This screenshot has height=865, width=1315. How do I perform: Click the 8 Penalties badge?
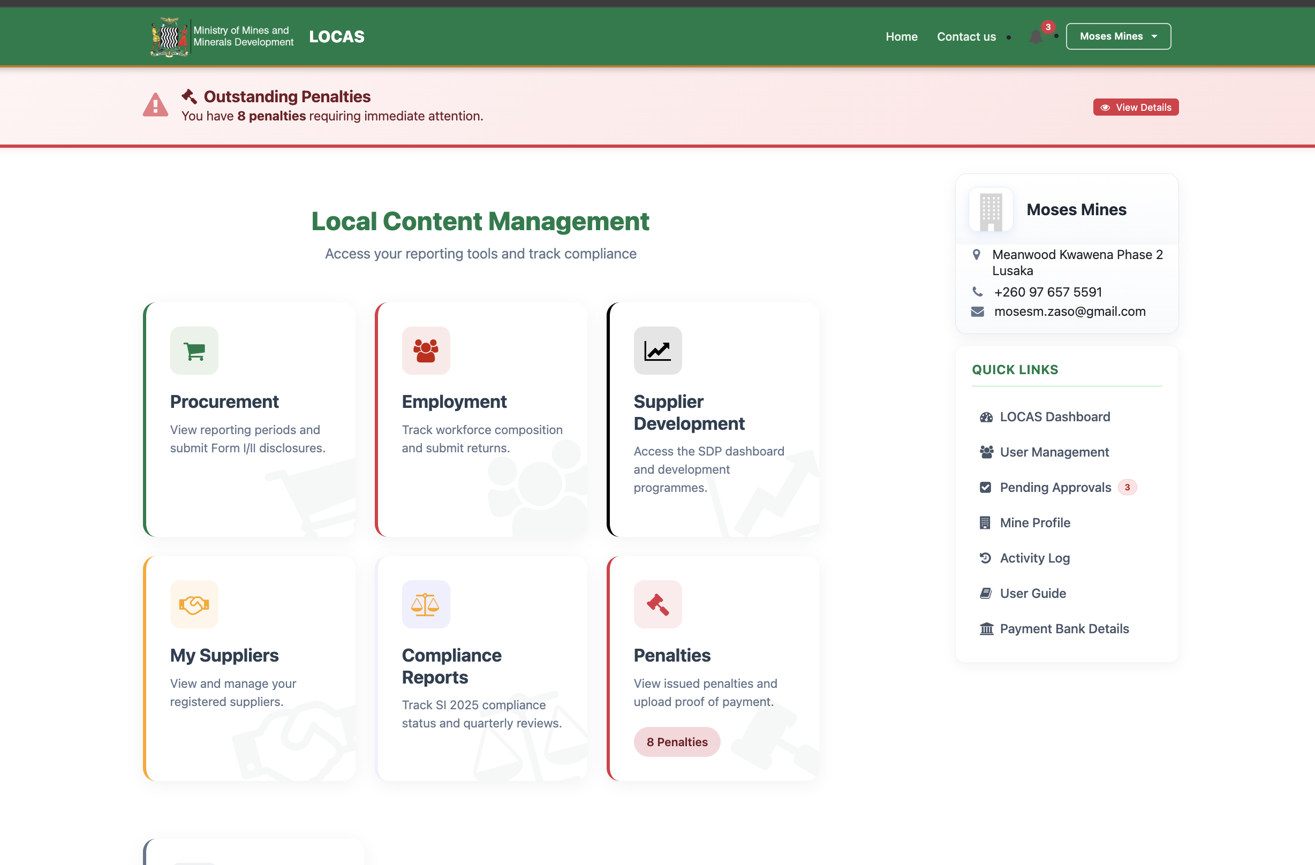click(x=677, y=742)
